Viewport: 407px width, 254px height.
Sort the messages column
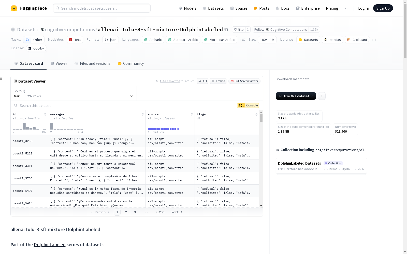pyautogui.click(x=143, y=114)
